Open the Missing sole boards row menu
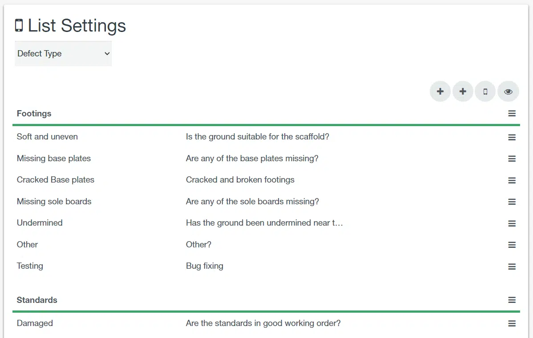This screenshot has height=338, width=533. click(512, 202)
